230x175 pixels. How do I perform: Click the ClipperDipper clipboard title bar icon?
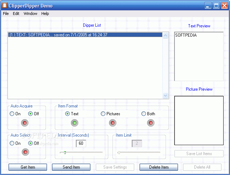point(5,5)
